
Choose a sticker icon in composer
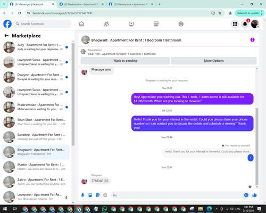[97, 195]
